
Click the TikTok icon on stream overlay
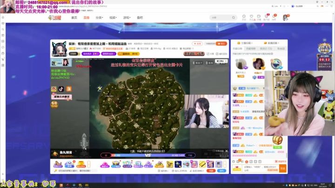click(61, 89)
